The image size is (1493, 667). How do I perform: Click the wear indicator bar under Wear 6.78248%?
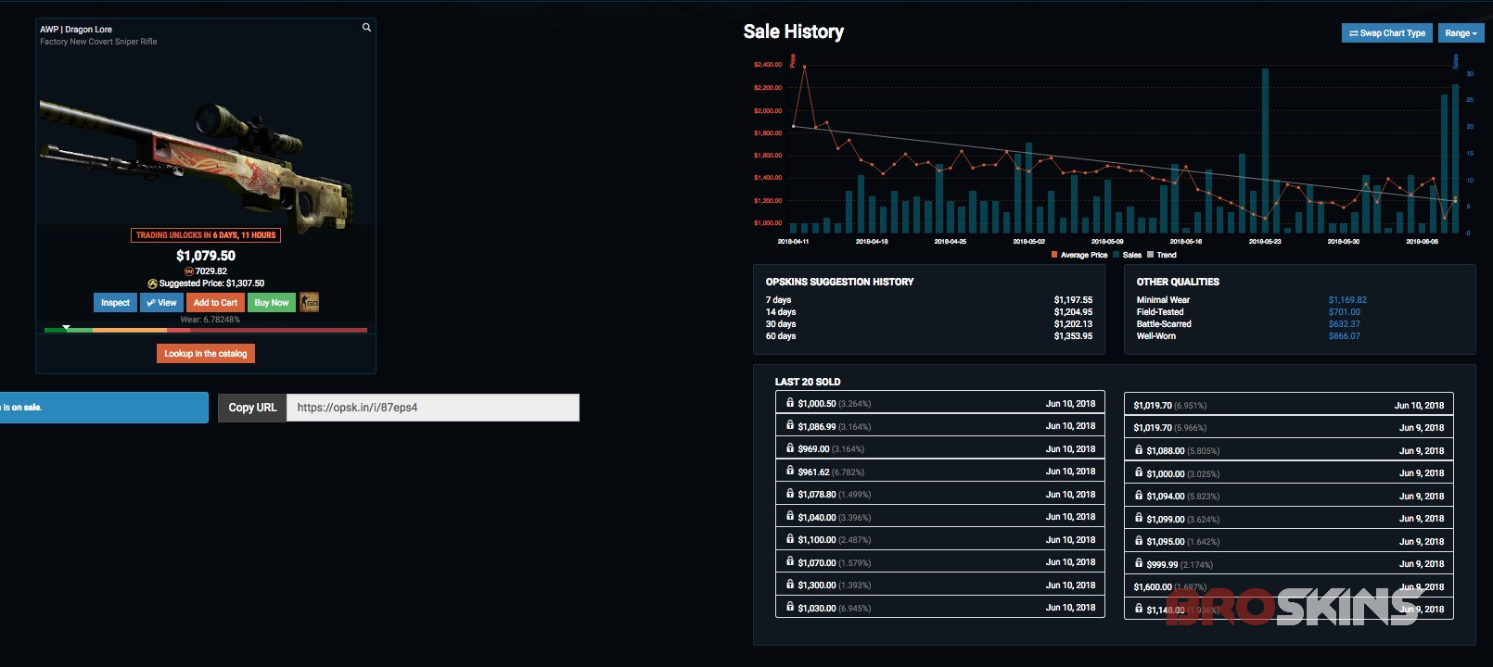[x=206, y=330]
